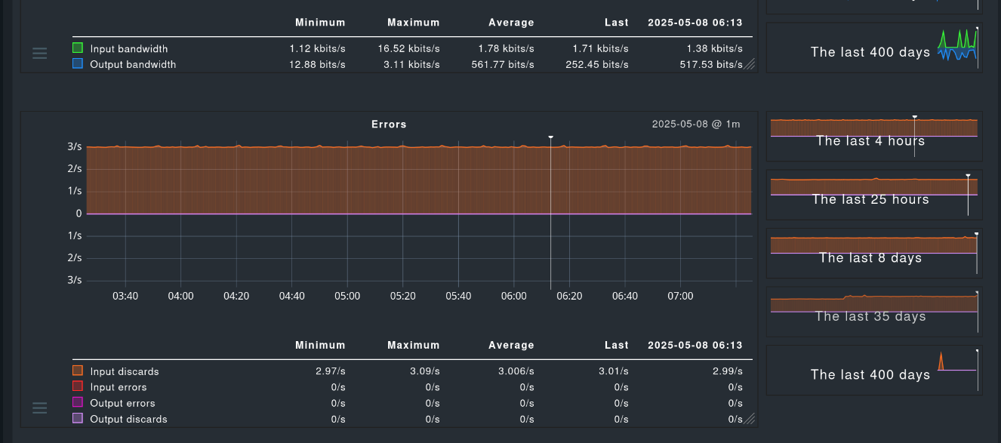Switch to Errors 'The last 8 days' view
This screenshot has width=1001, height=443.
(873, 254)
